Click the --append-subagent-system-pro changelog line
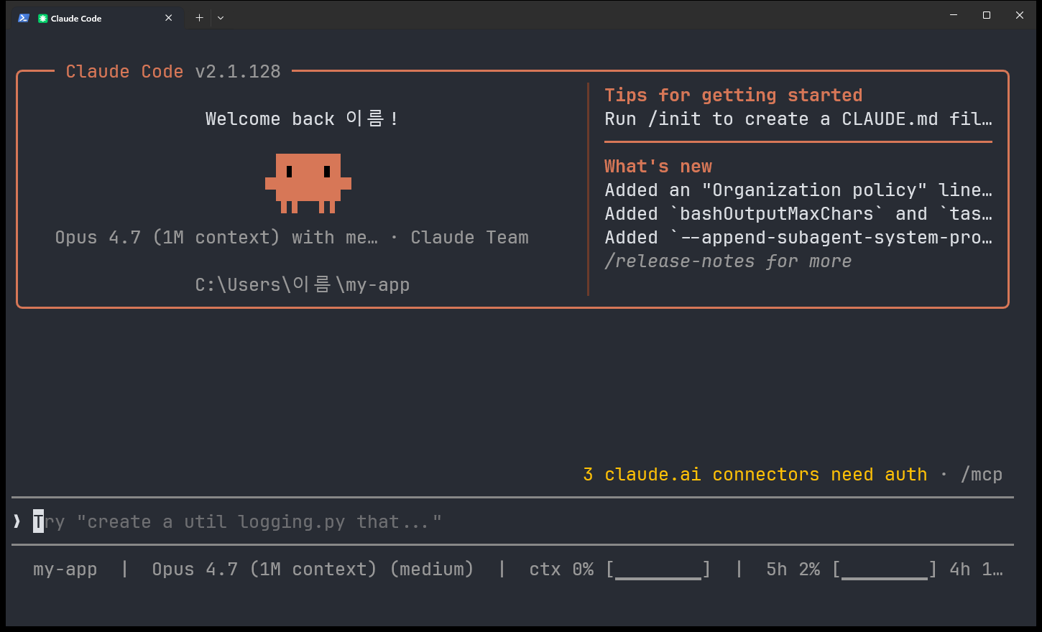This screenshot has height=632, width=1042. tap(798, 238)
